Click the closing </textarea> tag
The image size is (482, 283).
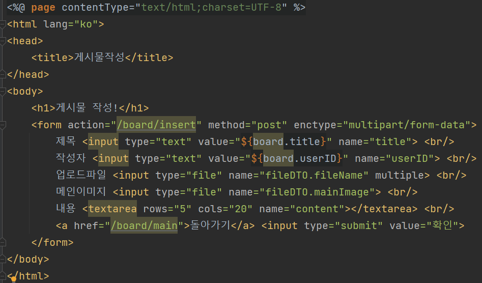pyautogui.click(x=384, y=209)
